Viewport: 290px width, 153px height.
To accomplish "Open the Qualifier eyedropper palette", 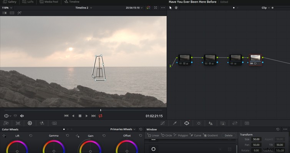I will pyautogui.click(x=175, y=123).
